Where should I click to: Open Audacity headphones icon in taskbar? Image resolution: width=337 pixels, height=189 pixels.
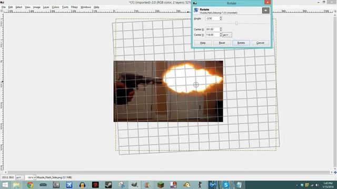pyautogui.click(x=82, y=185)
